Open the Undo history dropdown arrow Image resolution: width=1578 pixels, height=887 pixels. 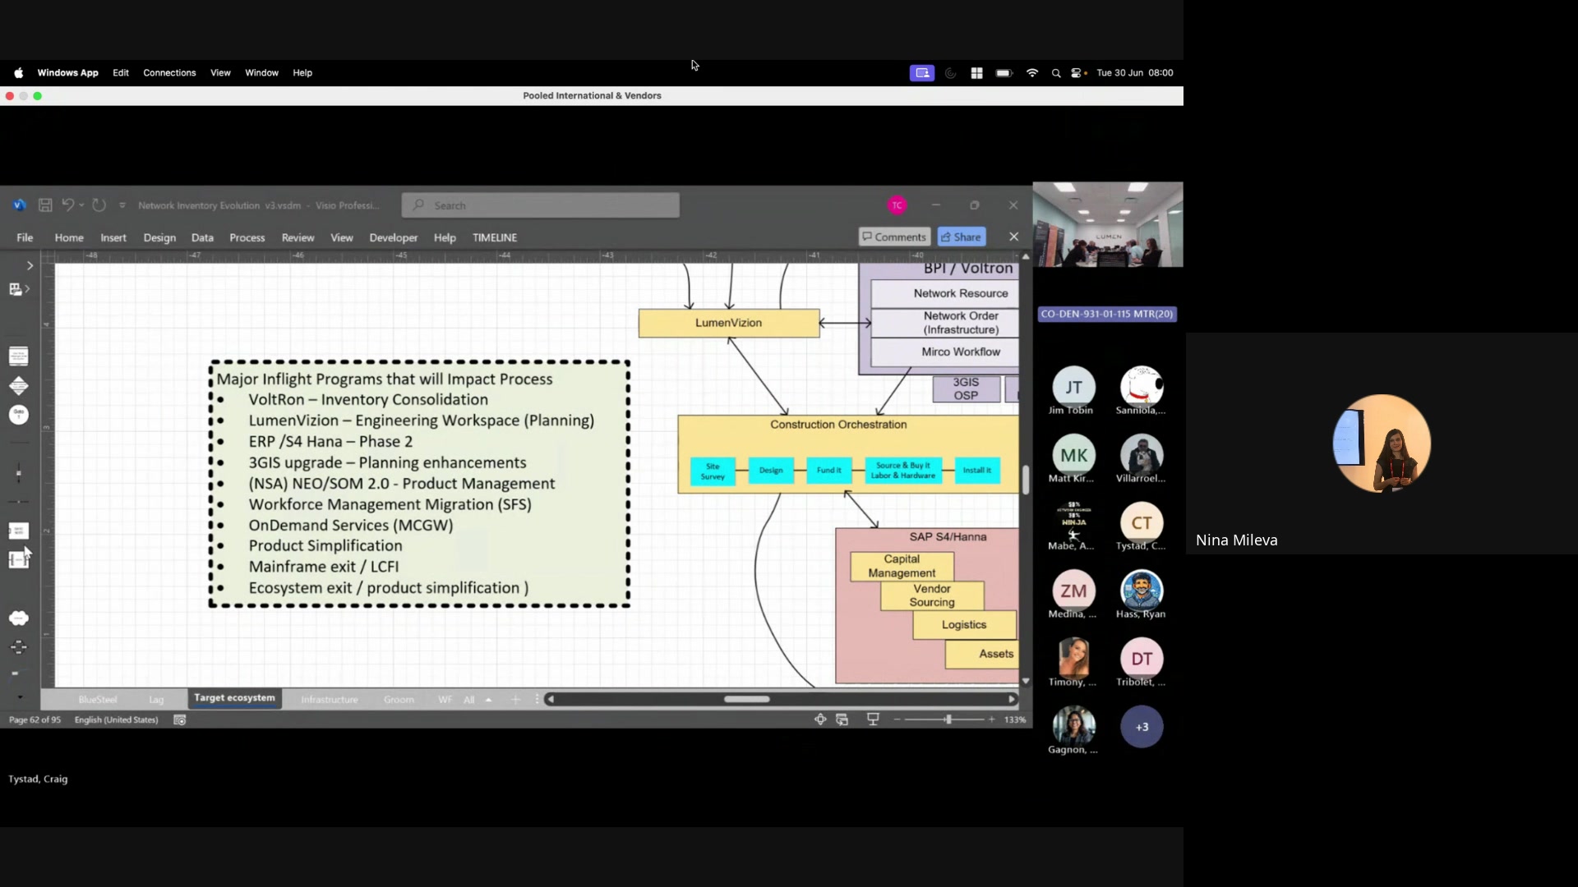[x=81, y=205]
